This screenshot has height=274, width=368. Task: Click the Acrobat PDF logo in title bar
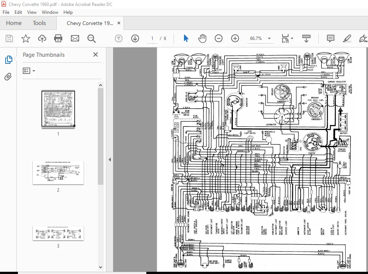pos(4,4)
